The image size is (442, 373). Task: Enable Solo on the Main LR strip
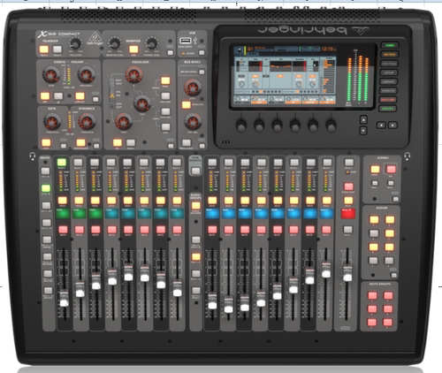(348, 201)
